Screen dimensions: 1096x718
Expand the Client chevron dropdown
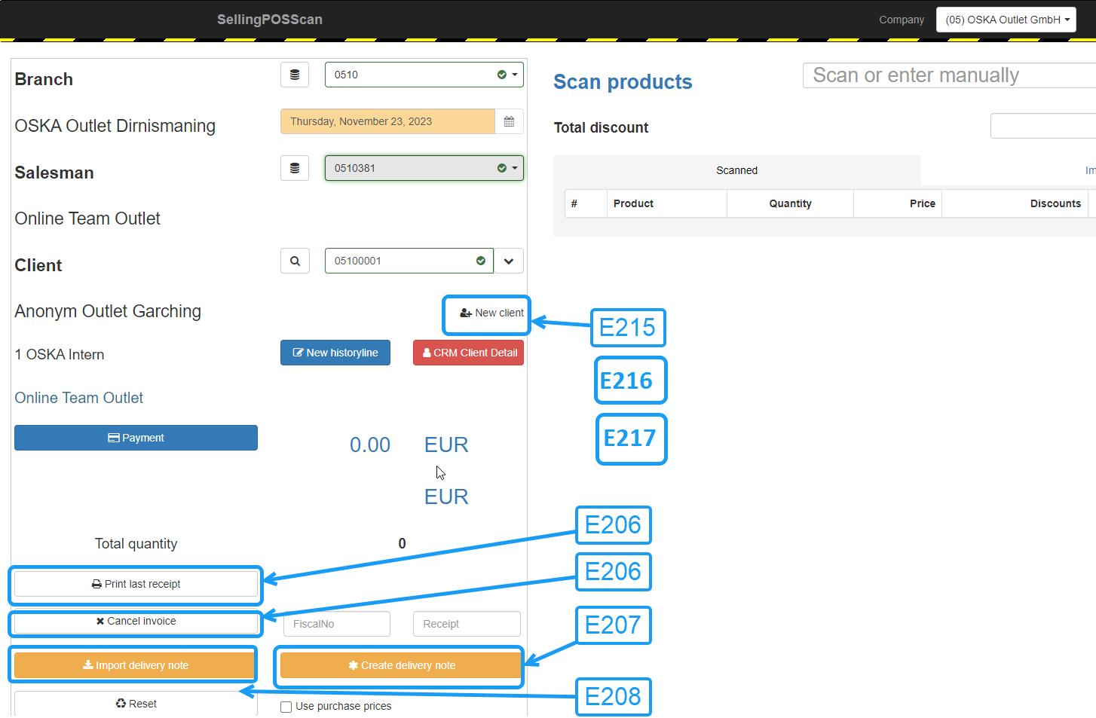click(509, 261)
